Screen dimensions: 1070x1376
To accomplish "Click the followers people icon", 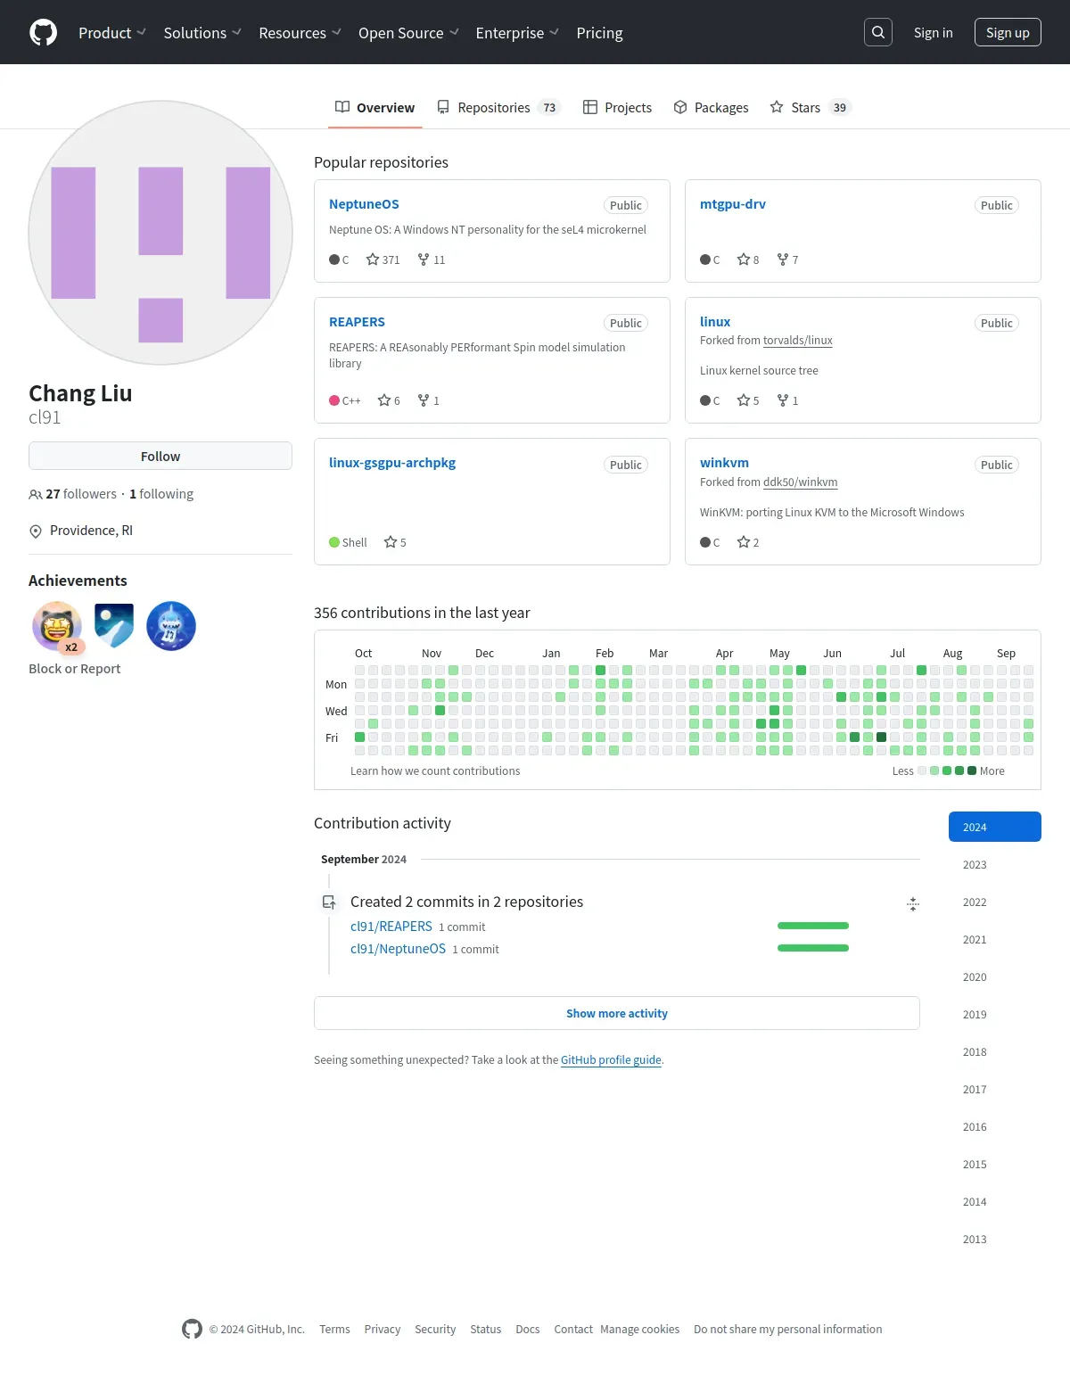I will pos(36,494).
